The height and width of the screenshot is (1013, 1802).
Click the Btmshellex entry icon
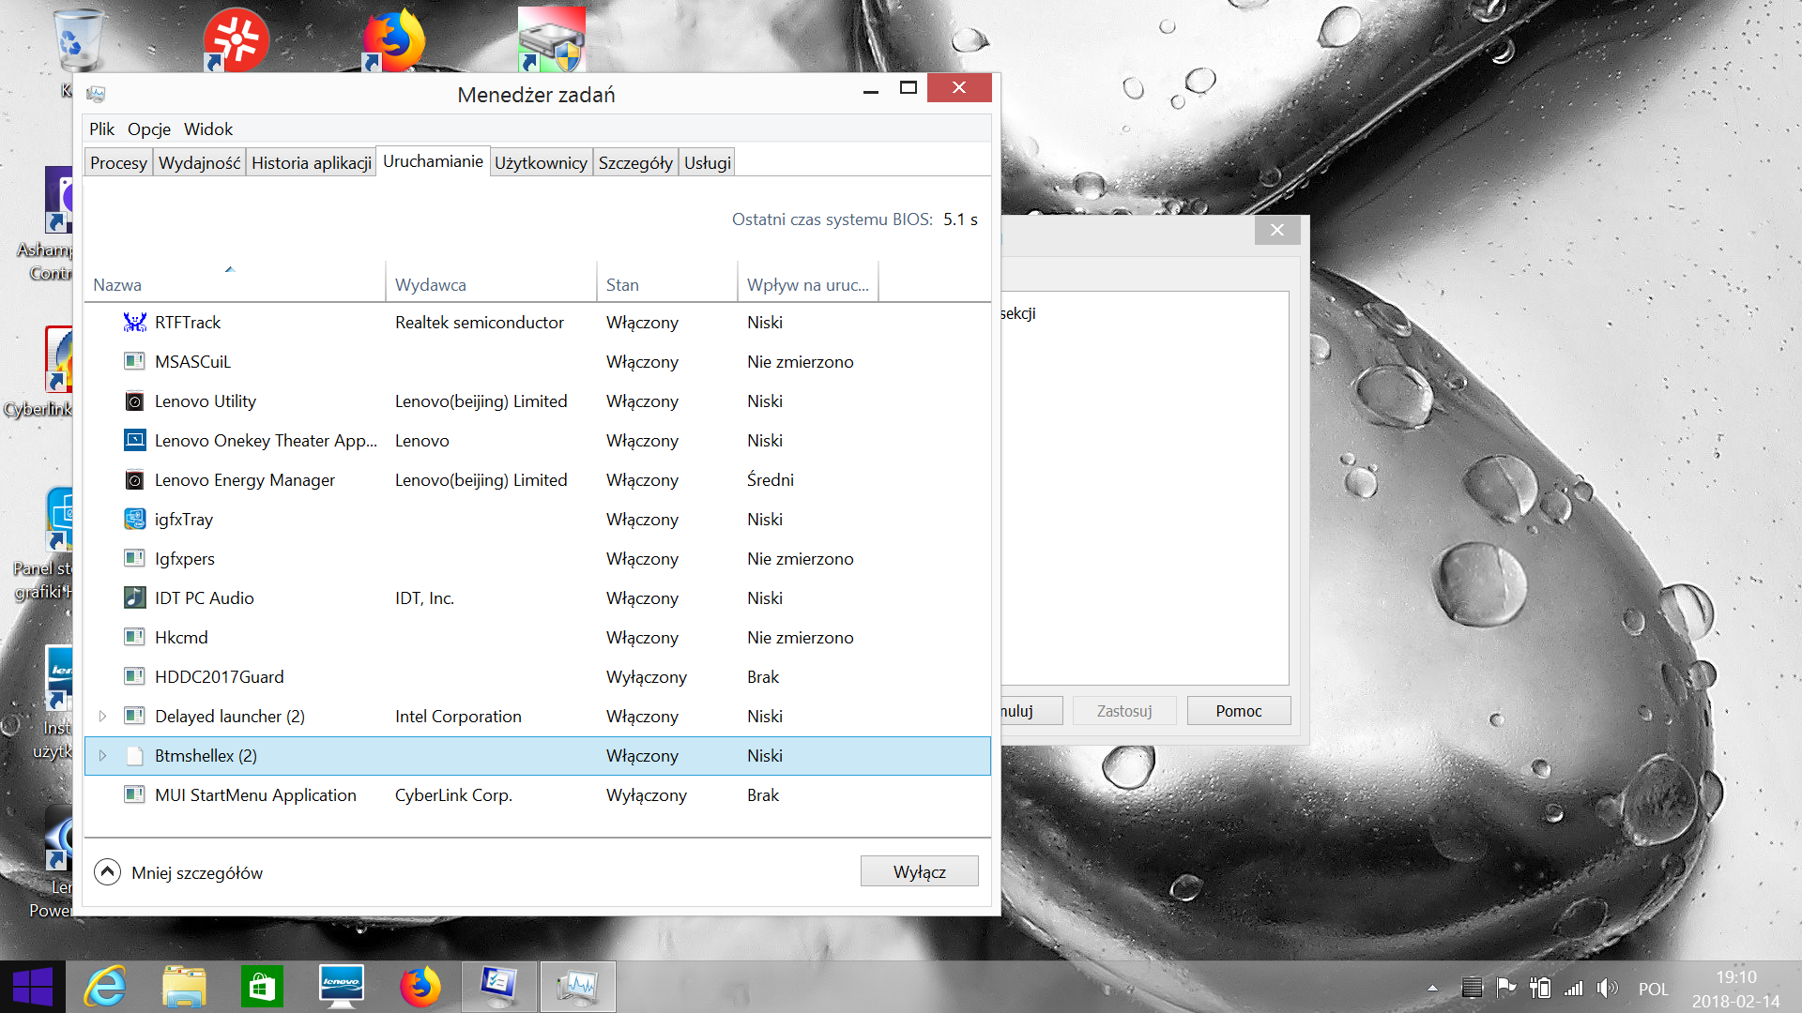click(x=135, y=755)
